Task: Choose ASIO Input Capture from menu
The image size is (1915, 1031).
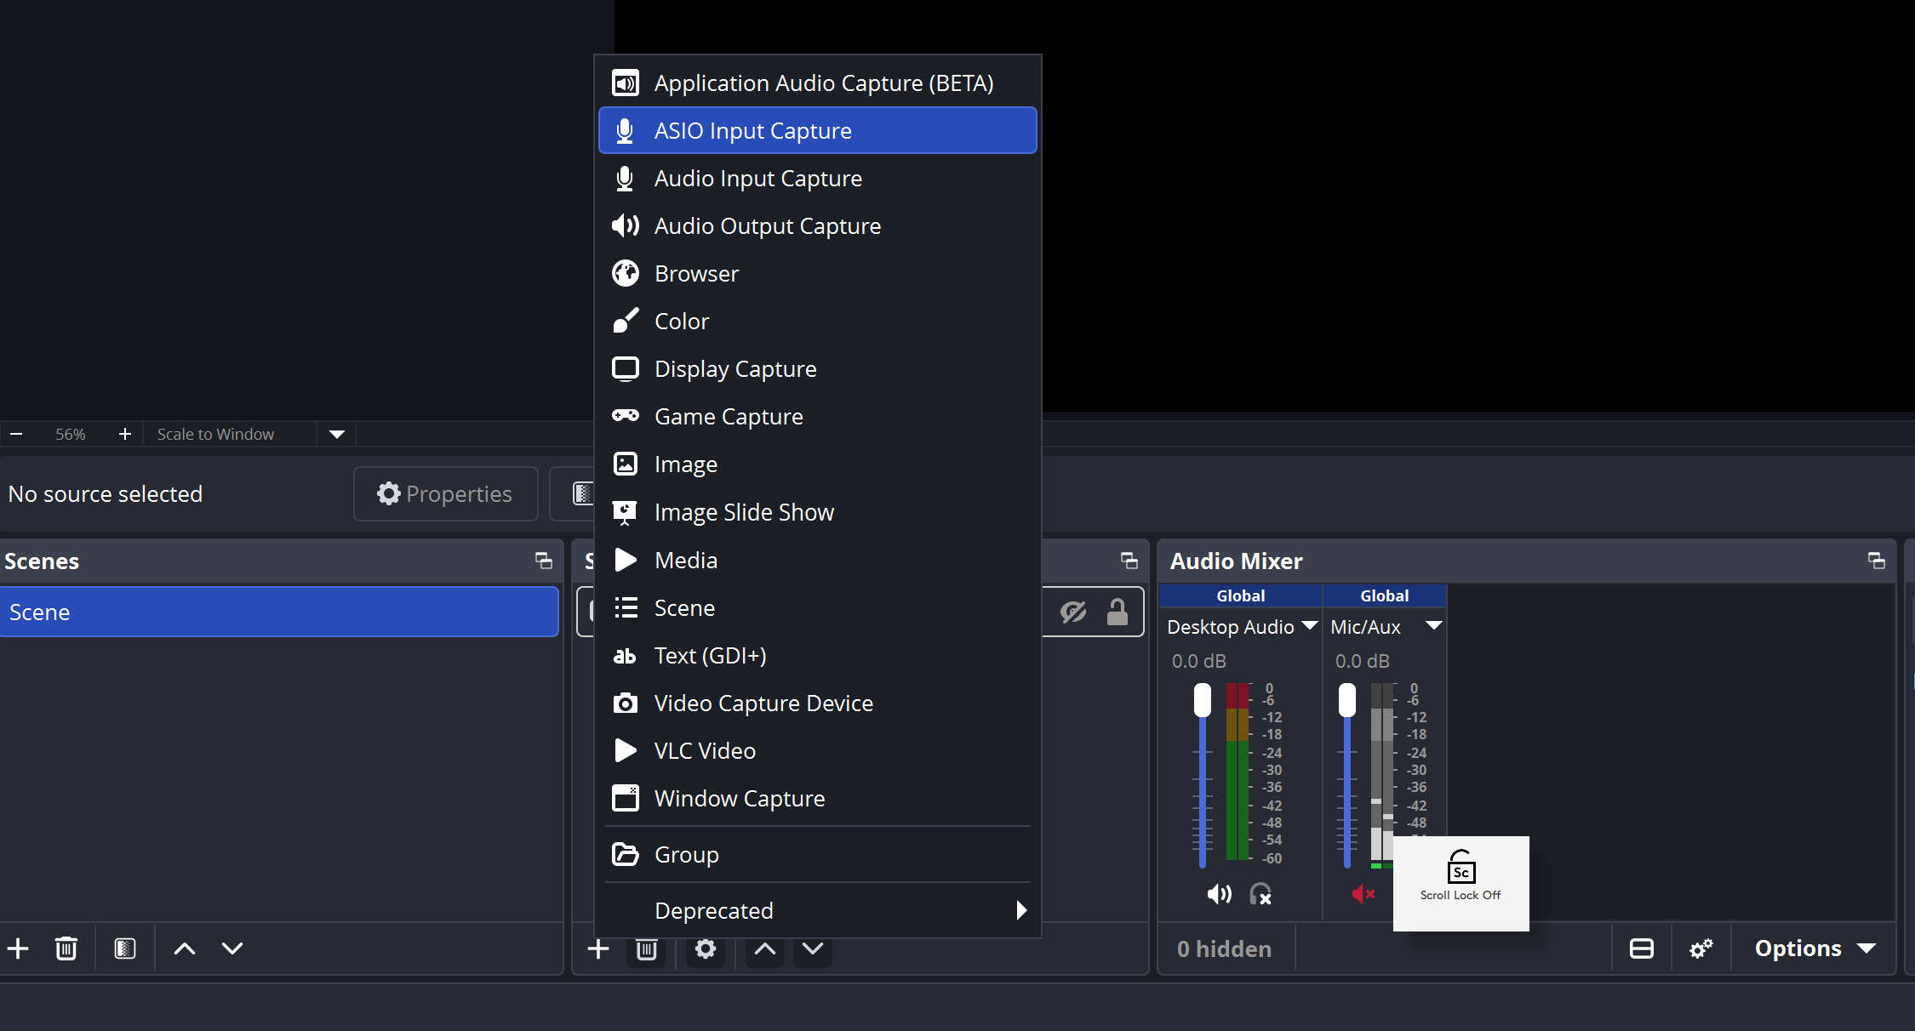Action: pyautogui.click(x=817, y=131)
